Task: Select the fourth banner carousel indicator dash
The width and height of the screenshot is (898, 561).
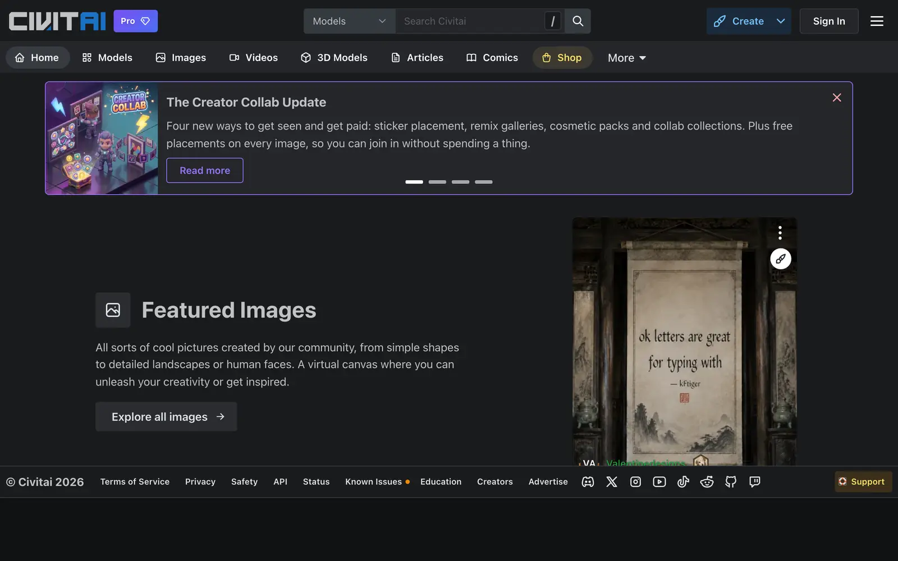Action: pyautogui.click(x=484, y=182)
